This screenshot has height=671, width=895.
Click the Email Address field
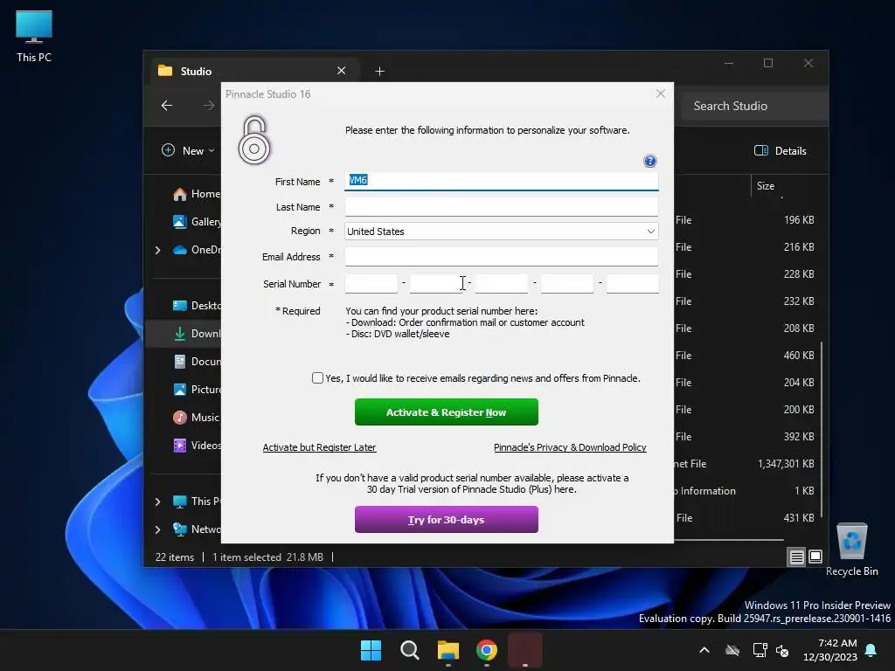coord(501,257)
